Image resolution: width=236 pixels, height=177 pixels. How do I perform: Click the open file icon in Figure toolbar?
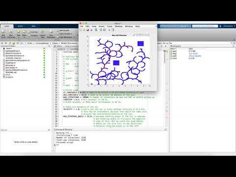coord(84,30)
